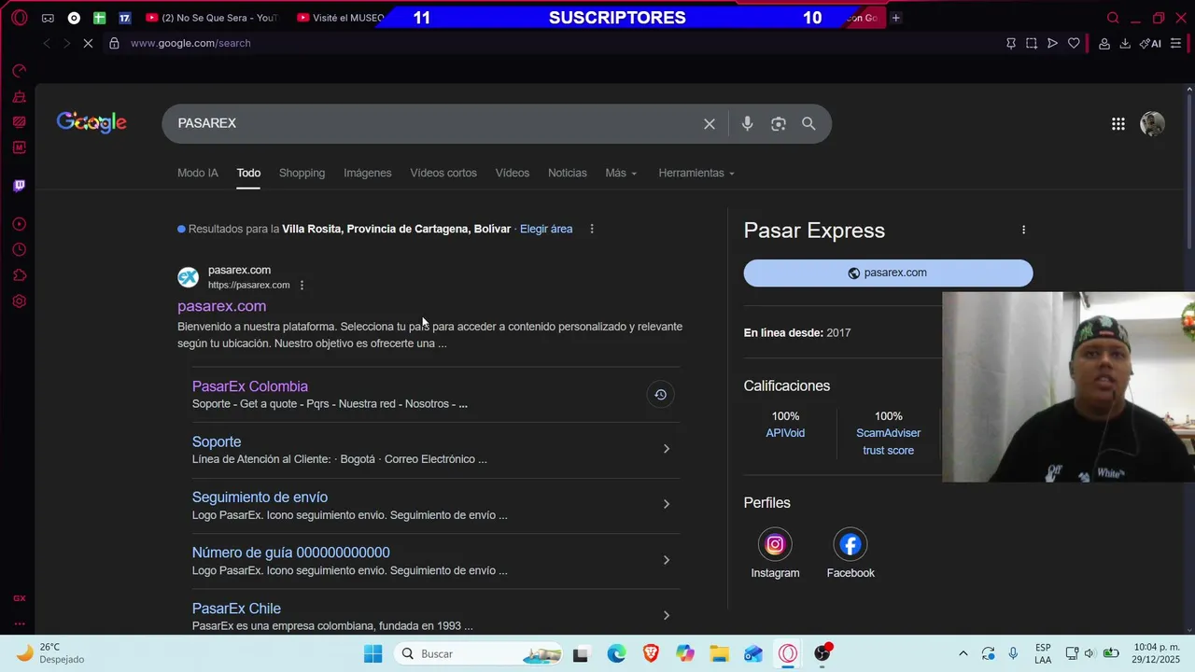
Task: Open Easy Setup sliders icon
Action: [1176, 43]
